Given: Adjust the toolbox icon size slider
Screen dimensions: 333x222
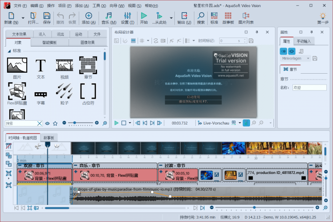Looking at the screenshot, I should tap(81, 123).
